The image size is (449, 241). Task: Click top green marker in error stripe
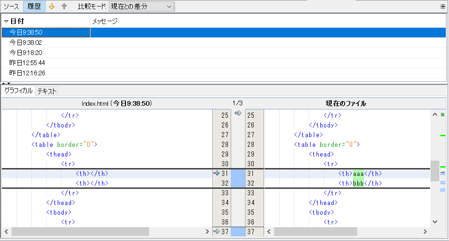(443, 135)
